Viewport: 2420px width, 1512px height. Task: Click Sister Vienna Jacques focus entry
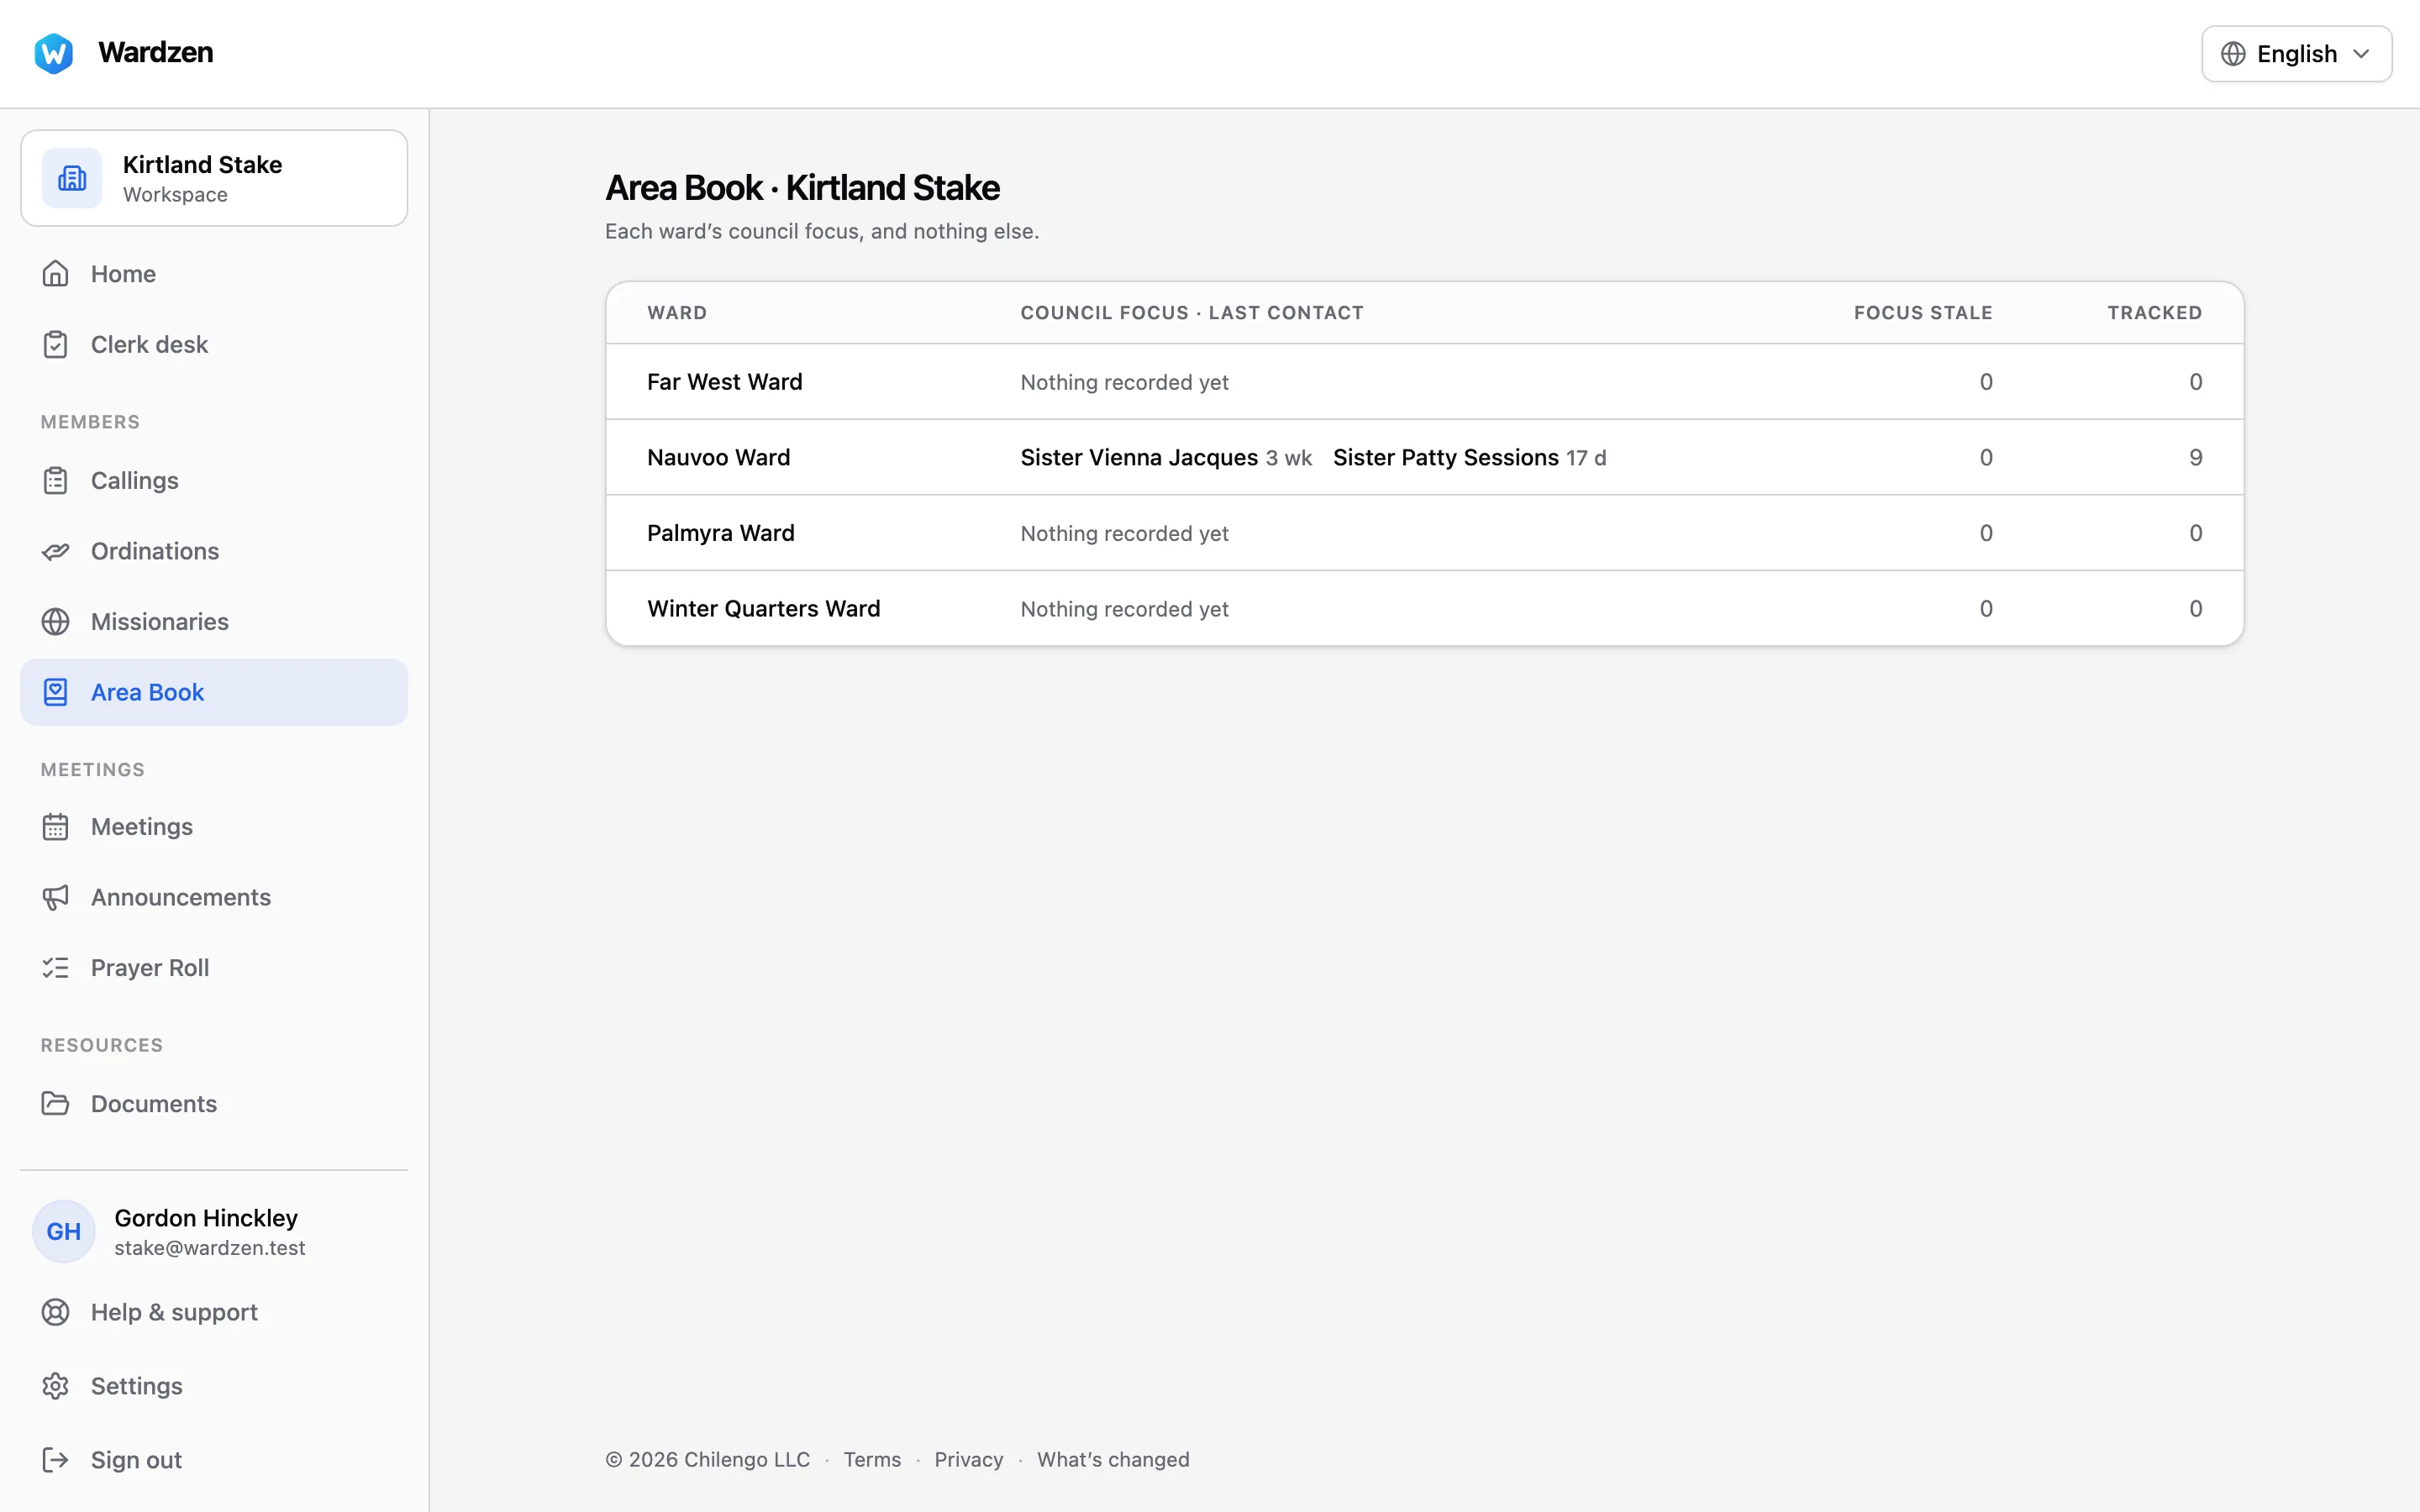pos(1166,457)
